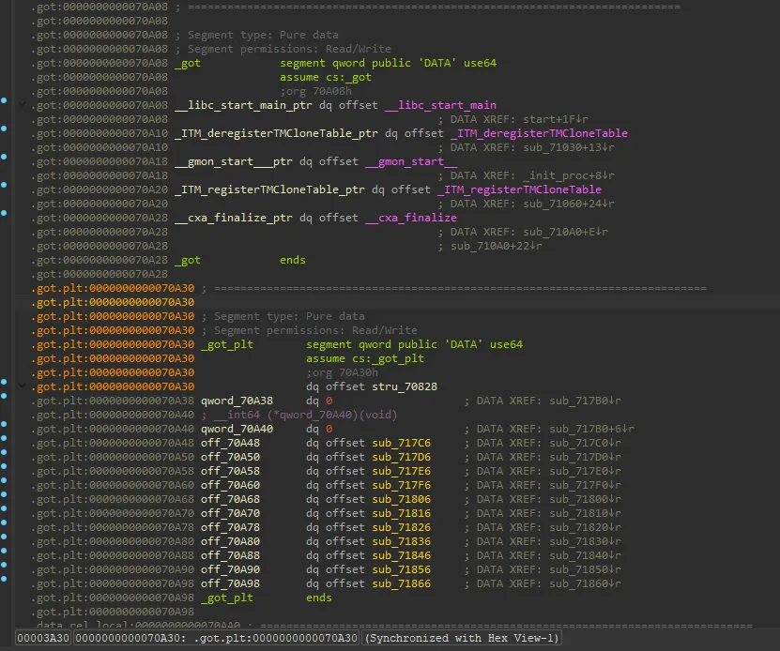Click the margin dot beside the off_70A80 line
The image size is (780, 651).
pyautogui.click(x=4, y=537)
